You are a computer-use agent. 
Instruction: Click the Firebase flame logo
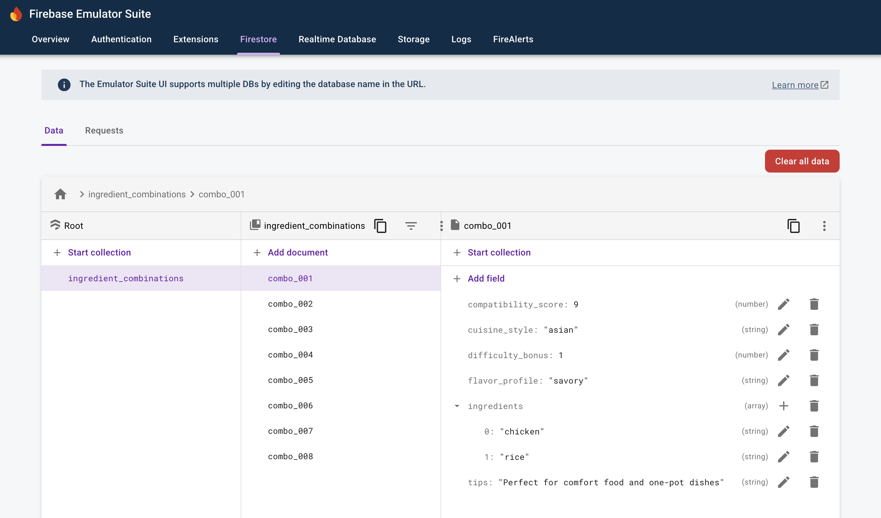(16, 14)
